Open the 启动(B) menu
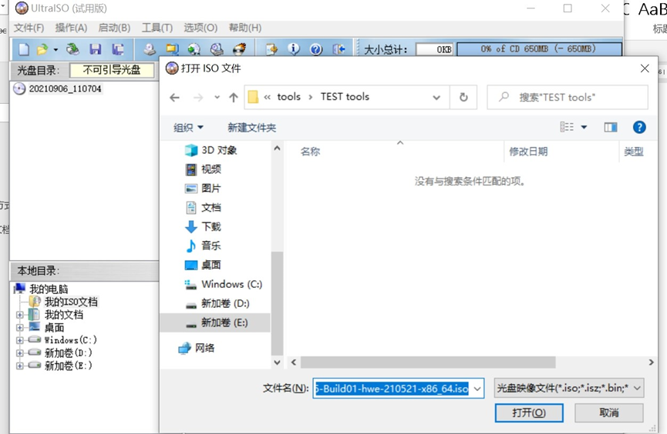Screen dimensions: 667x434 coord(114,28)
